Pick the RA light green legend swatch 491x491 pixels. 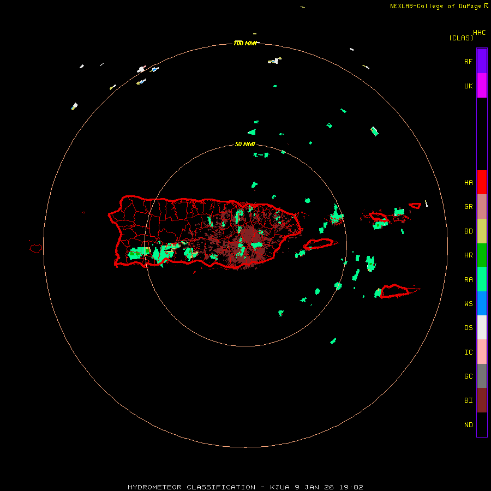click(x=482, y=279)
